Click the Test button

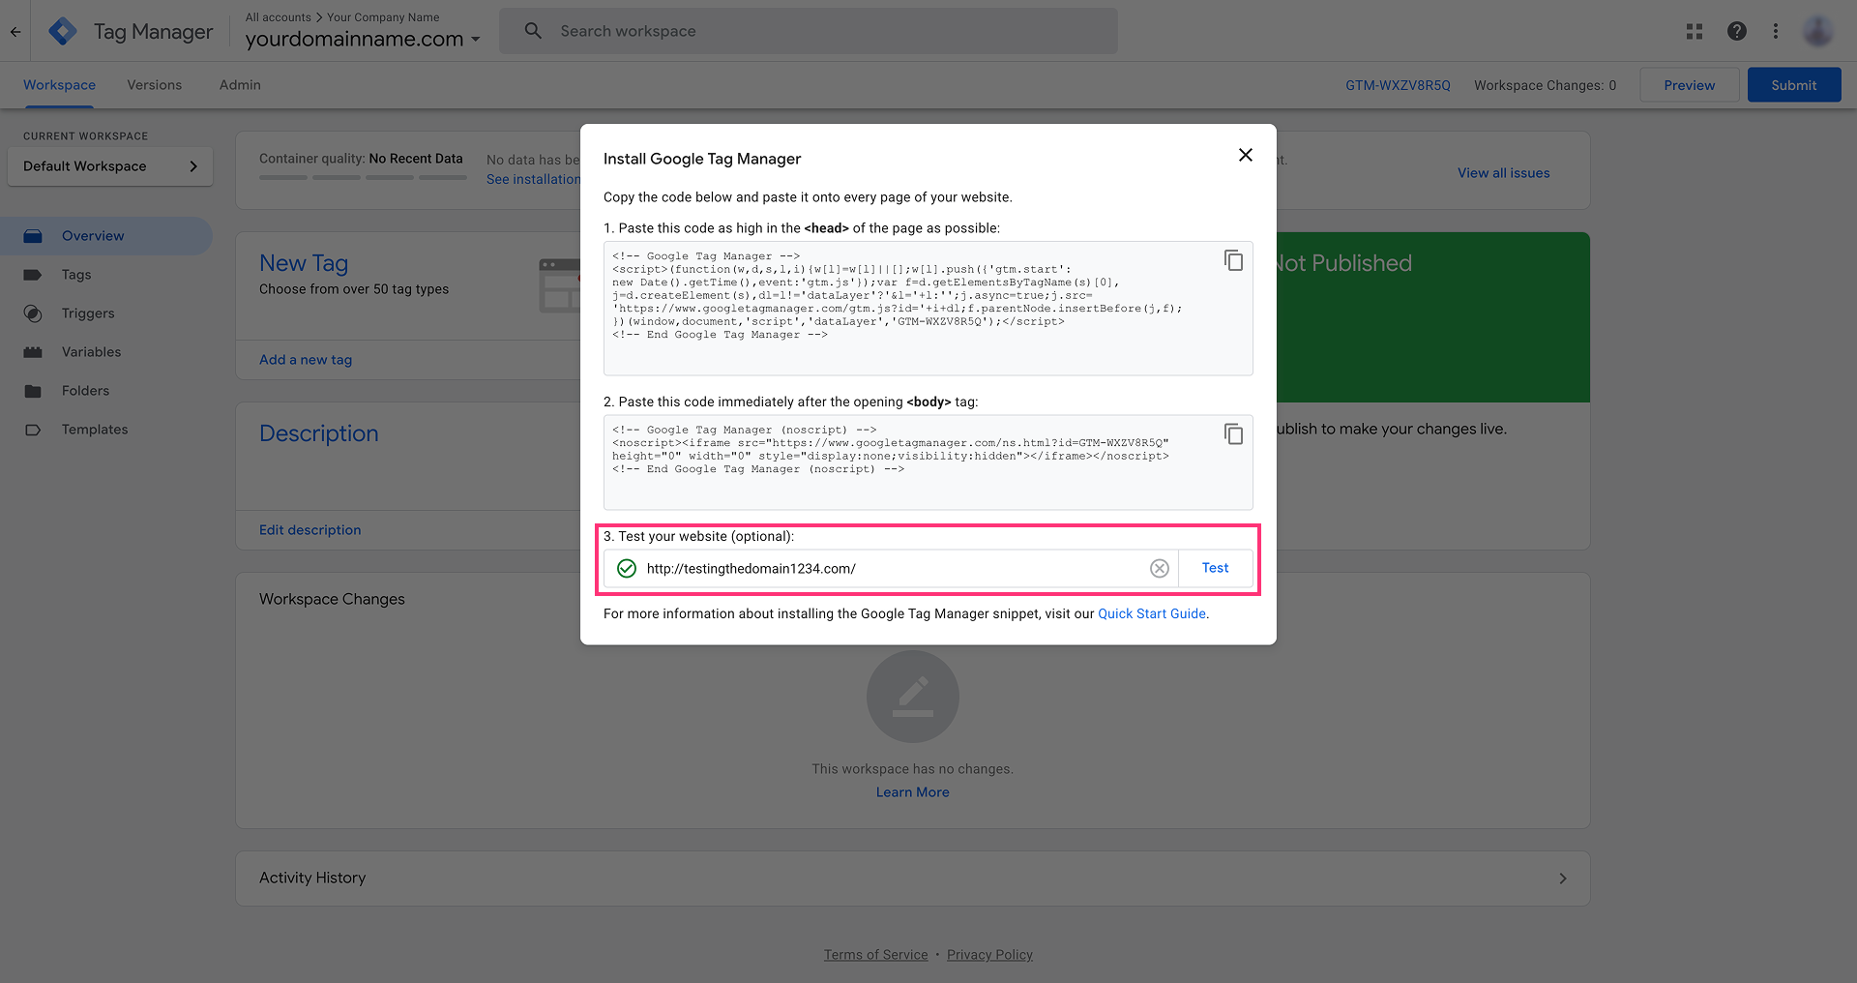(x=1216, y=569)
